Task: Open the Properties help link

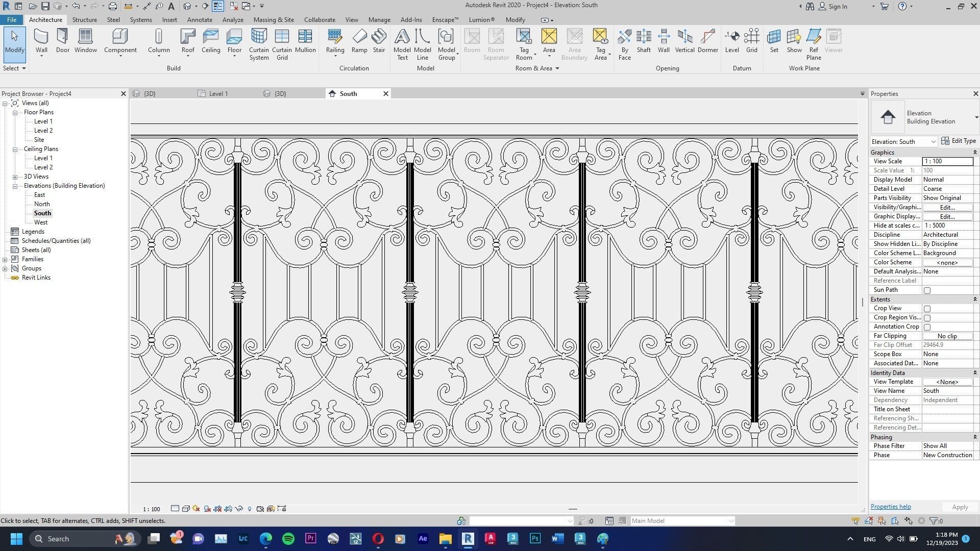Action: [891, 507]
